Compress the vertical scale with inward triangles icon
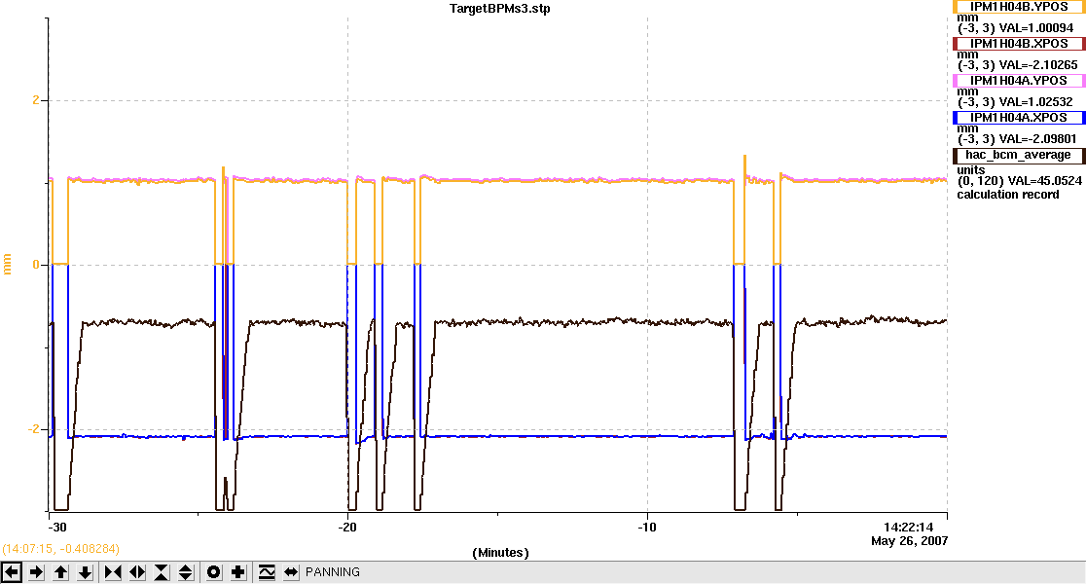This screenshot has height=584, width=1086. (x=162, y=572)
